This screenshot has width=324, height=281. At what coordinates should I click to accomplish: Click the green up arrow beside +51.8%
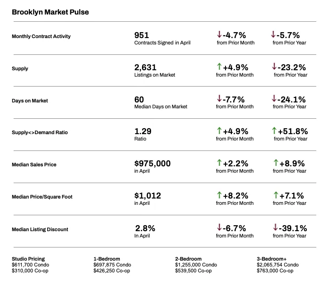[274, 131]
